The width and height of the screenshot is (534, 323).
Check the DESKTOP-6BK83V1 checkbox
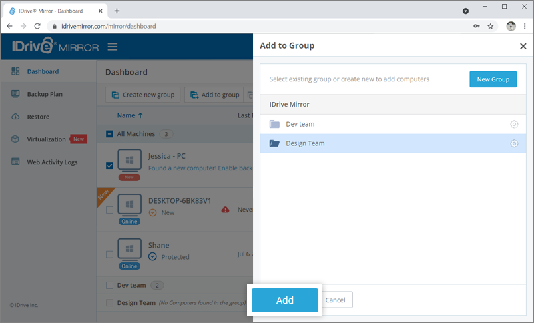(110, 210)
